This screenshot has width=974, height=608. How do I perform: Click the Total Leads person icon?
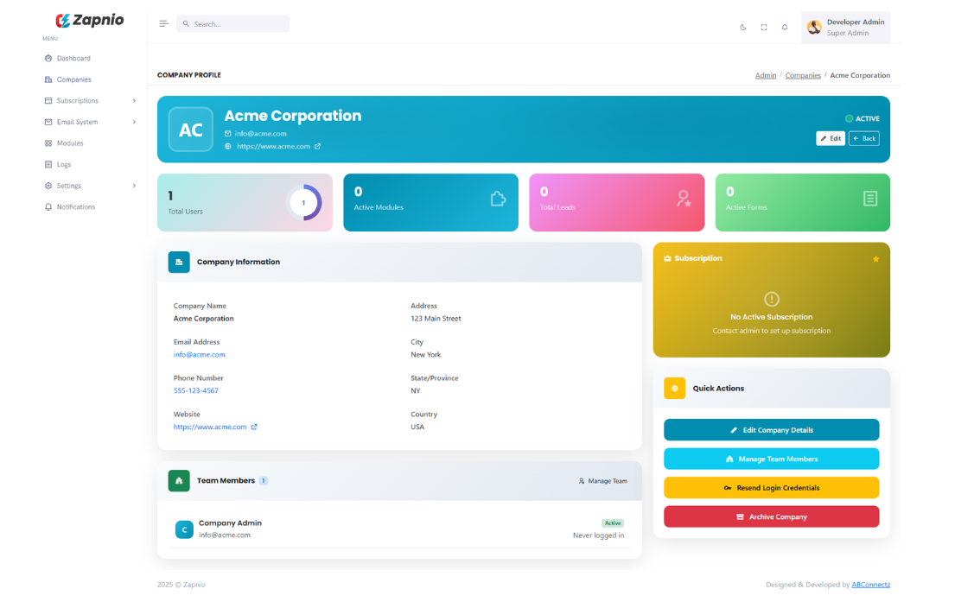(684, 199)
